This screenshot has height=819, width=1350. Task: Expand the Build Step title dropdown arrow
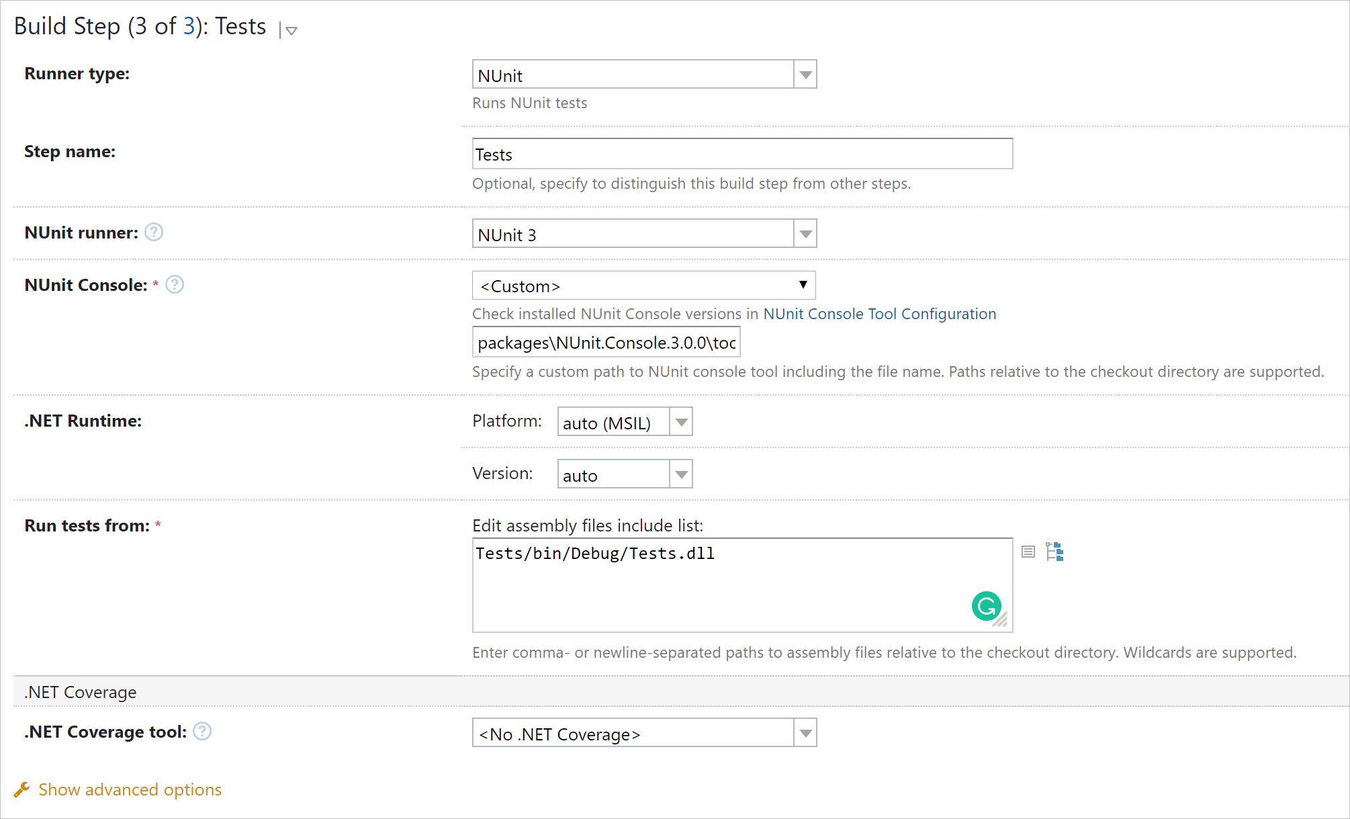pos(291,31)
